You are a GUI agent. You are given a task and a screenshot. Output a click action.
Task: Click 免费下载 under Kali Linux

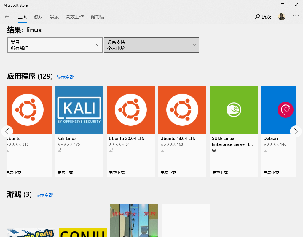coord(65,172)
